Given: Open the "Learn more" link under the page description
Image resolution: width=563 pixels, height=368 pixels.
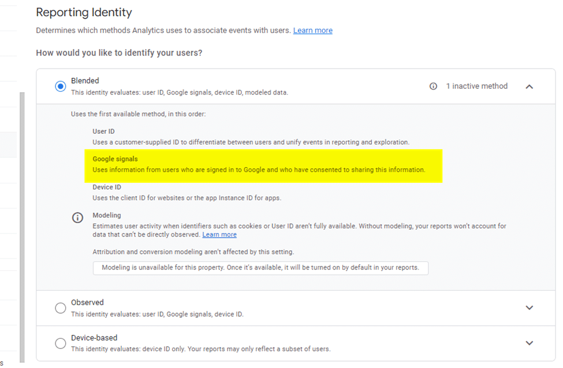Looking at the screenshot, I should pyautogui.click(x=312, y=30).
